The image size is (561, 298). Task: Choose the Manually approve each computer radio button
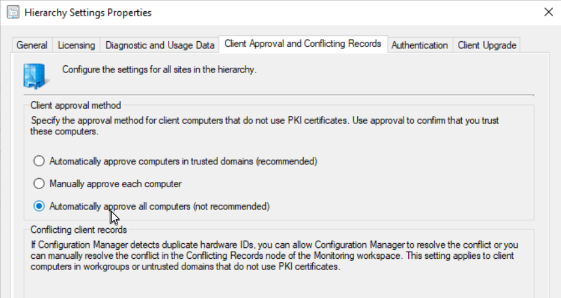coord(39,184)
